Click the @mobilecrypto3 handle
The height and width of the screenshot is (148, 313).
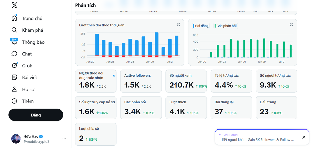36,142
